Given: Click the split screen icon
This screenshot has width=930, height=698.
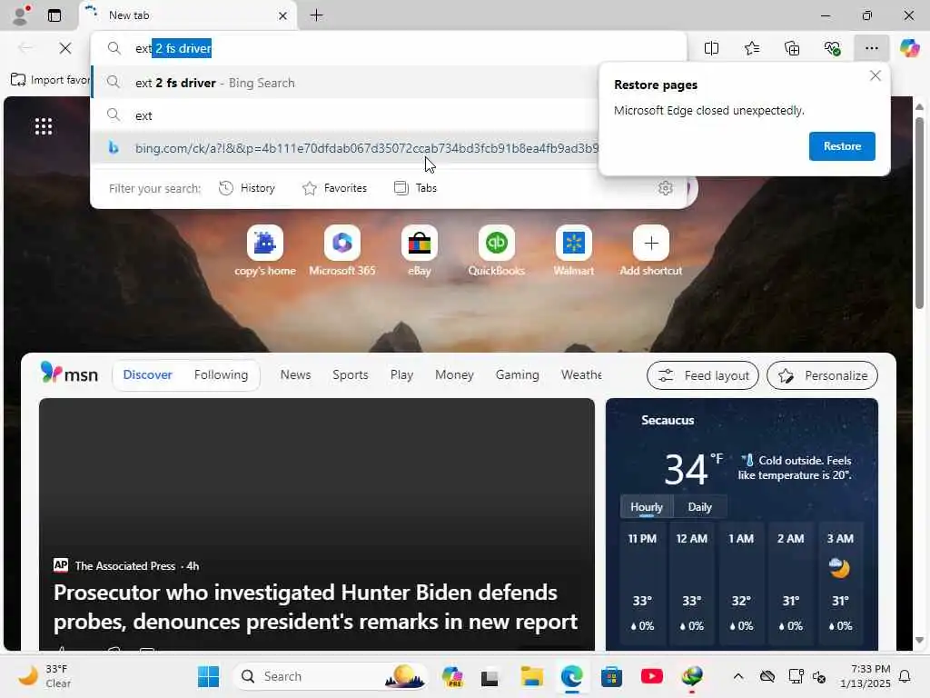Looking at the screenshot, I should tap(711, 48).
